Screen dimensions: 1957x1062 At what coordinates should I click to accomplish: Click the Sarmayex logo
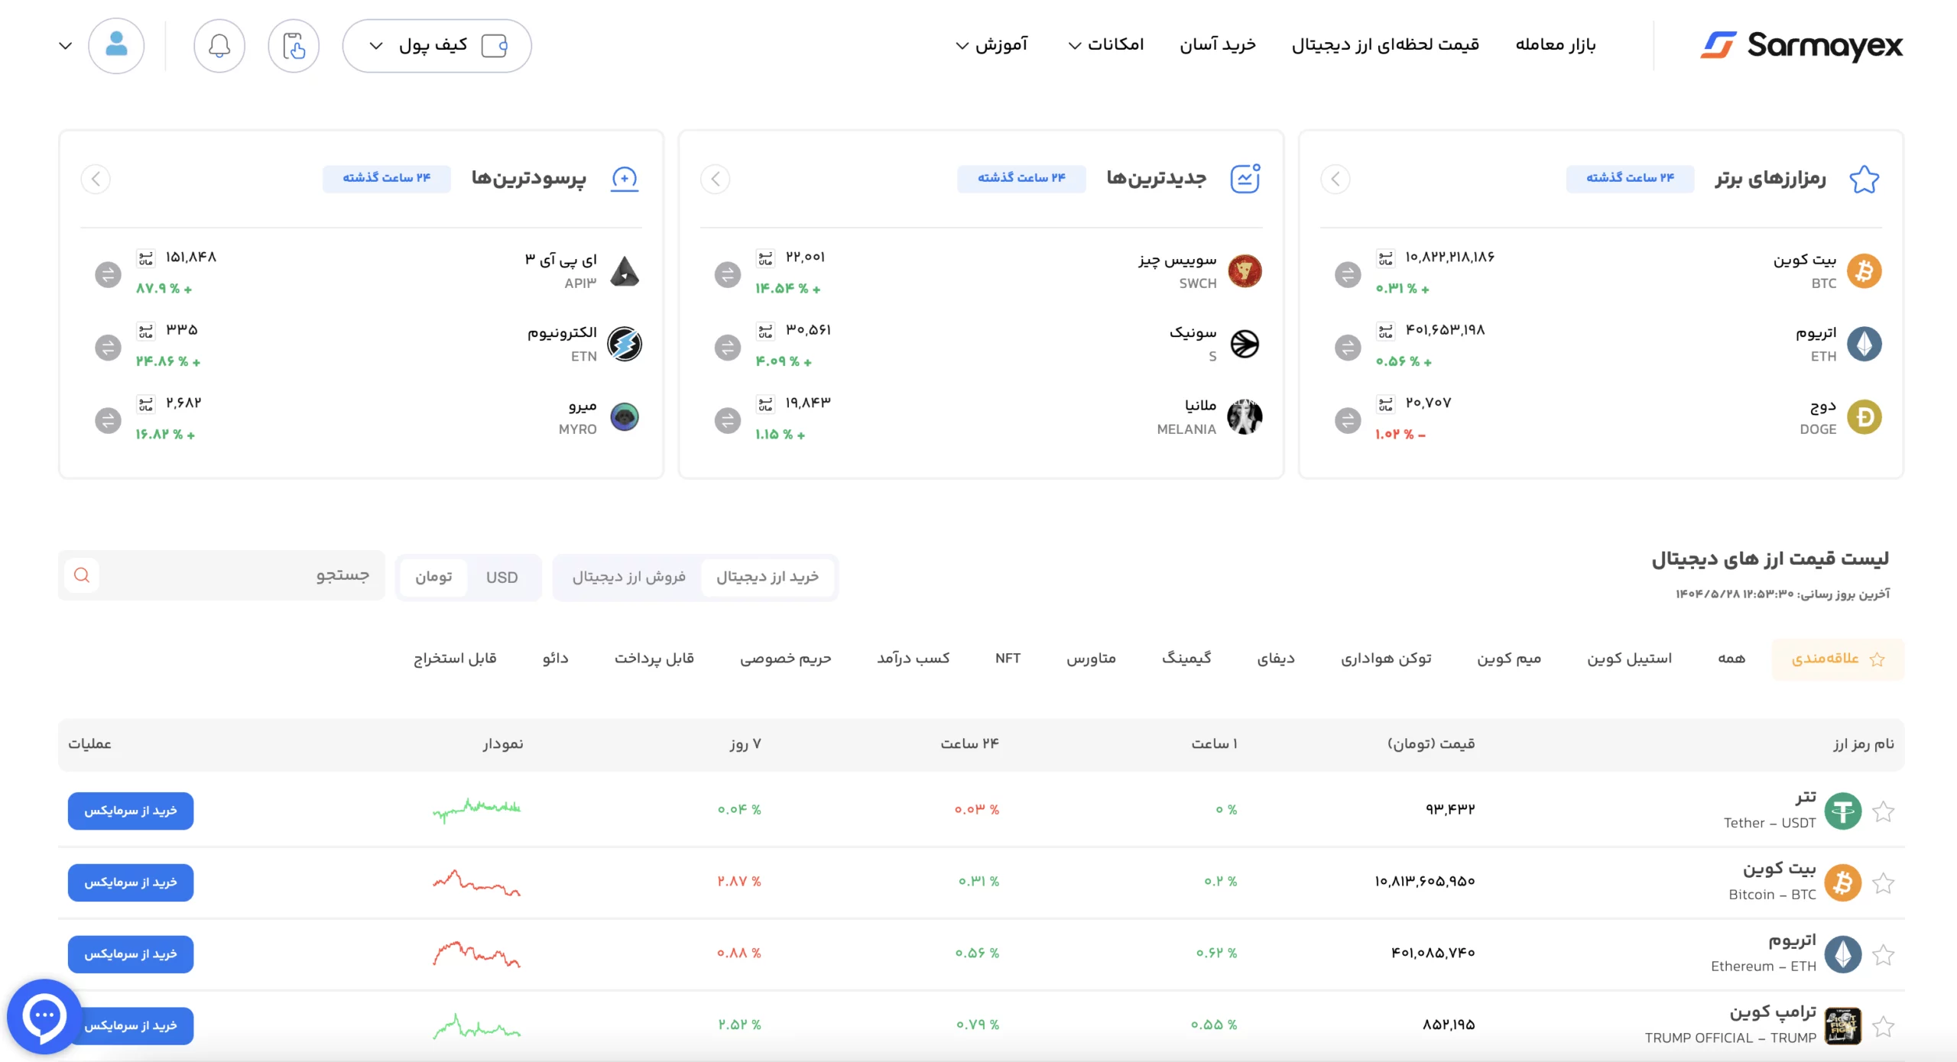pyautogui.click(x=1802, y=46)
